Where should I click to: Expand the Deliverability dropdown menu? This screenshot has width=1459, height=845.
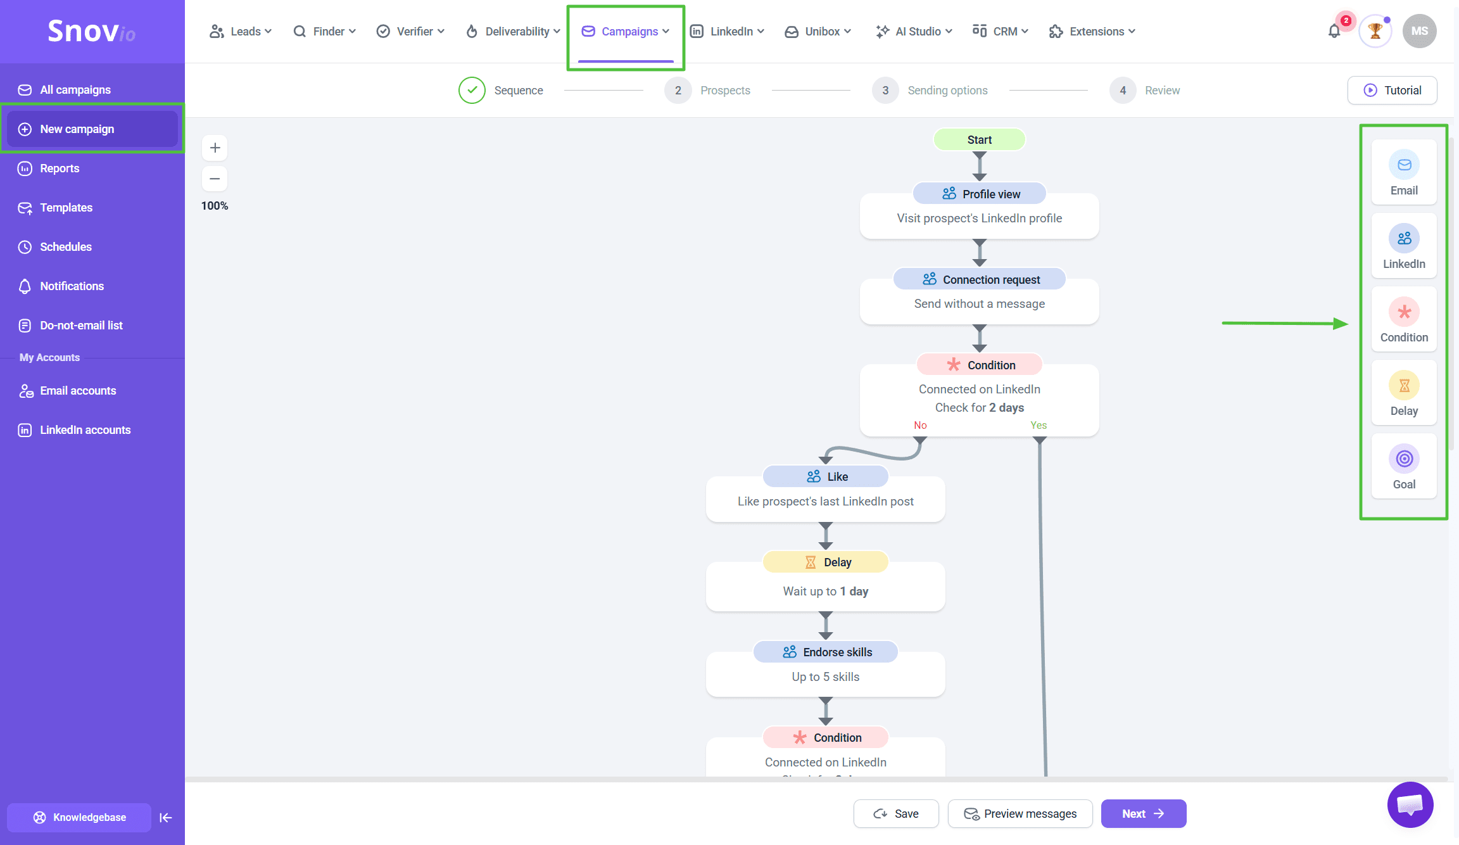513,31
